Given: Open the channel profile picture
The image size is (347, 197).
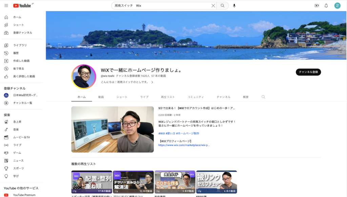Looking at the screenshot, I should (x=84, y=77).
